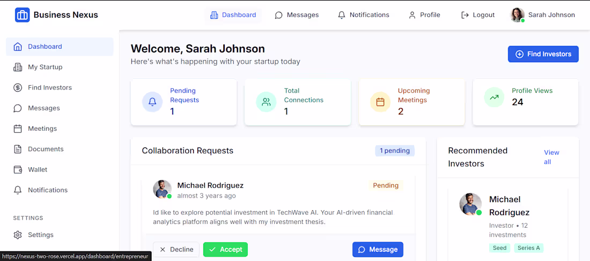Click the Wallet icon in sidebar

[18, 169]
